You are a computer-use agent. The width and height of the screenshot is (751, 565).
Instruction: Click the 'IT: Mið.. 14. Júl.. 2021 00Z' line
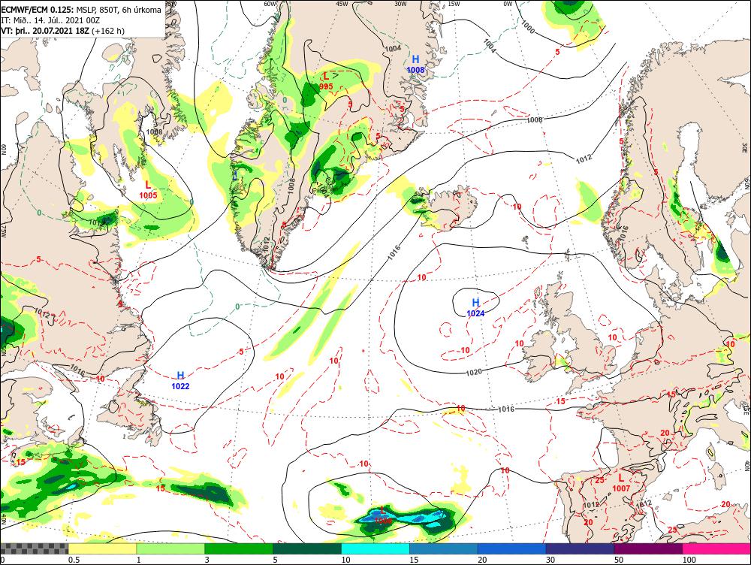point(50,20)
